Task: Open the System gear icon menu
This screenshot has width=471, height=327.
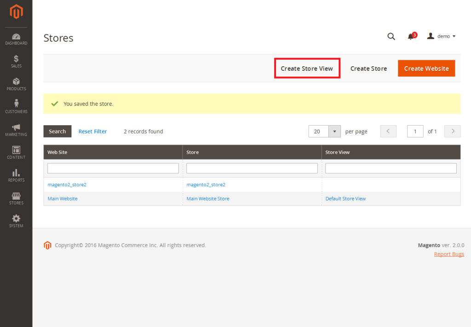Action: click(x=16, y=221)
